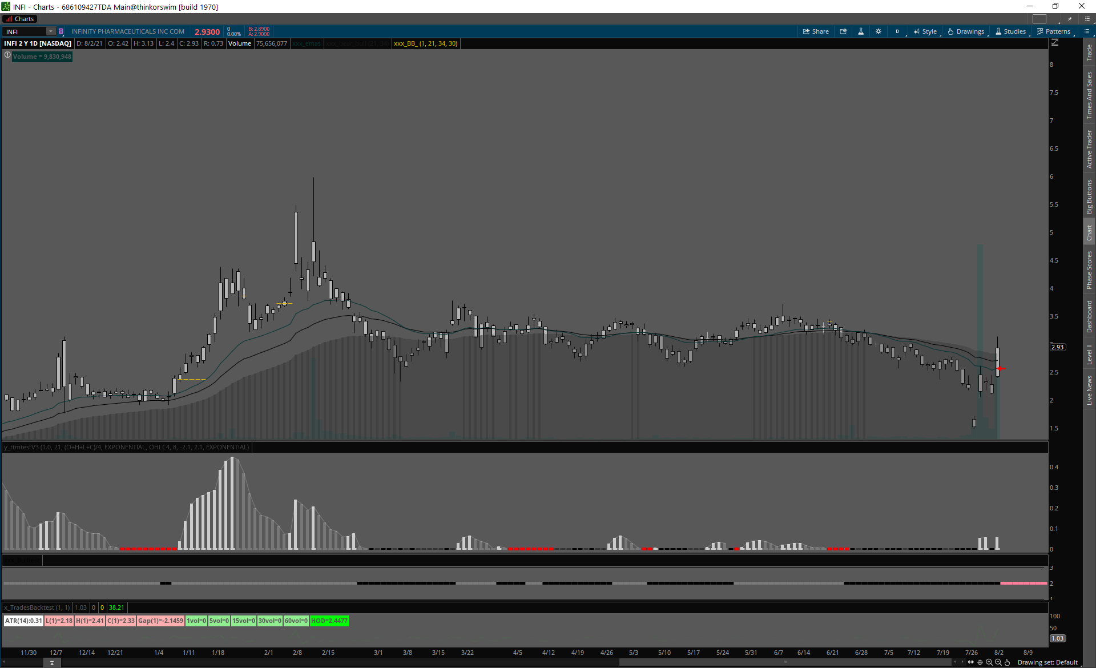1096x668 pixels.
Task: Open the Charts tab
Action: point(21,19)
